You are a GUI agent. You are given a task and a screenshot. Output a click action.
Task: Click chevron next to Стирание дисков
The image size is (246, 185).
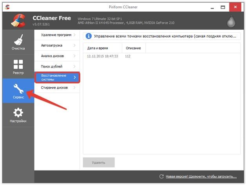[x=74, y=87]
